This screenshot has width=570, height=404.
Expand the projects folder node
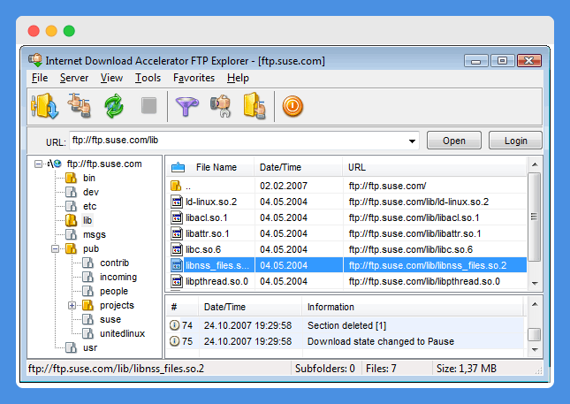[x=72, y=306]
